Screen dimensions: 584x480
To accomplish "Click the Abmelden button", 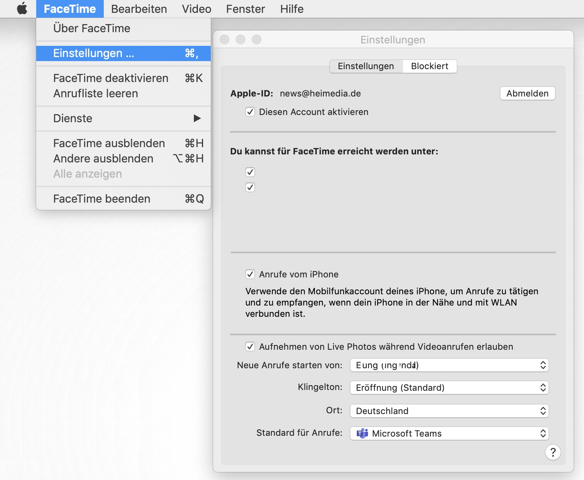I will (527, 93).
